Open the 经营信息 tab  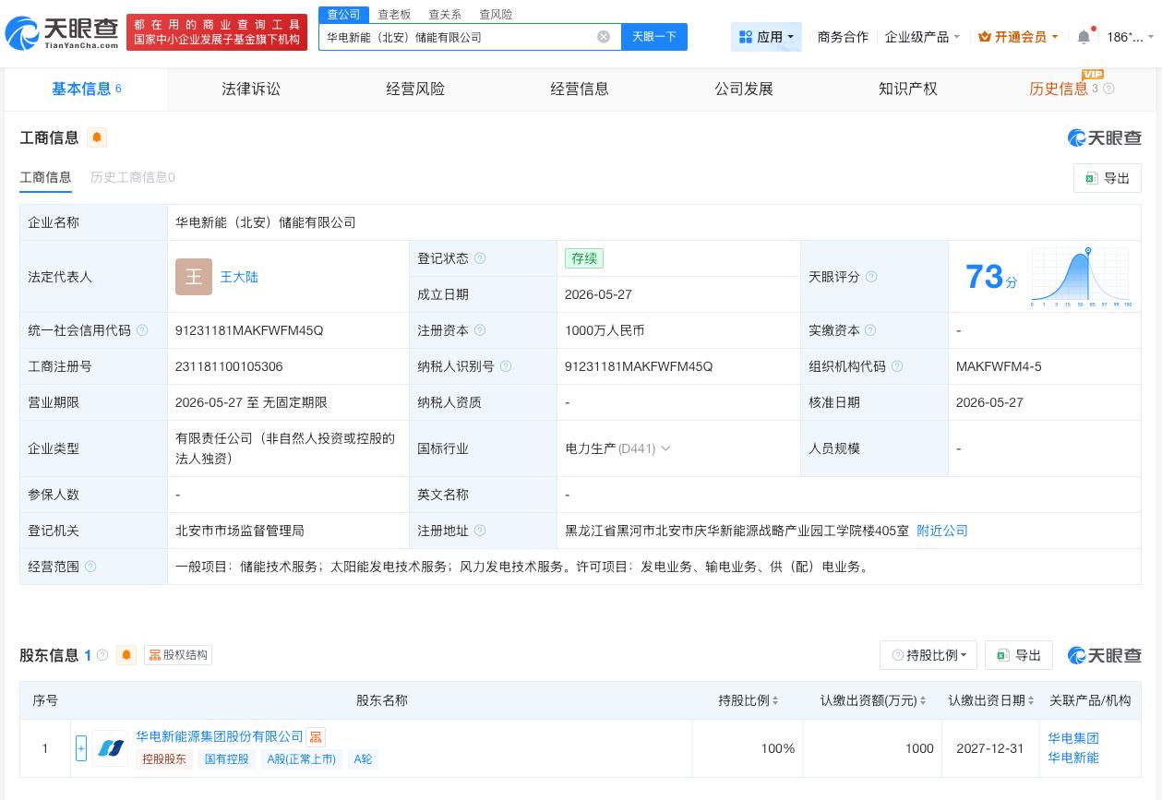pyautogui.click(x=580, y=89)
